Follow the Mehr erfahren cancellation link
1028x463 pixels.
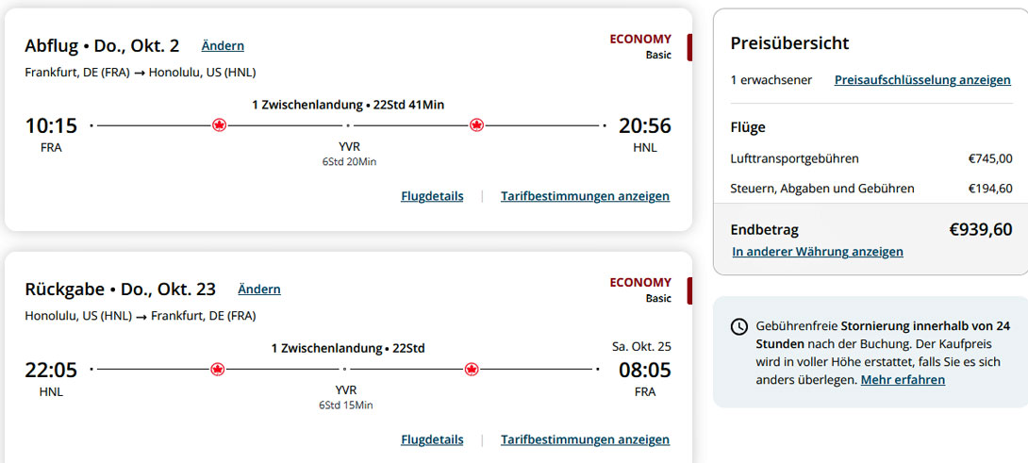[x=903, y=380]
